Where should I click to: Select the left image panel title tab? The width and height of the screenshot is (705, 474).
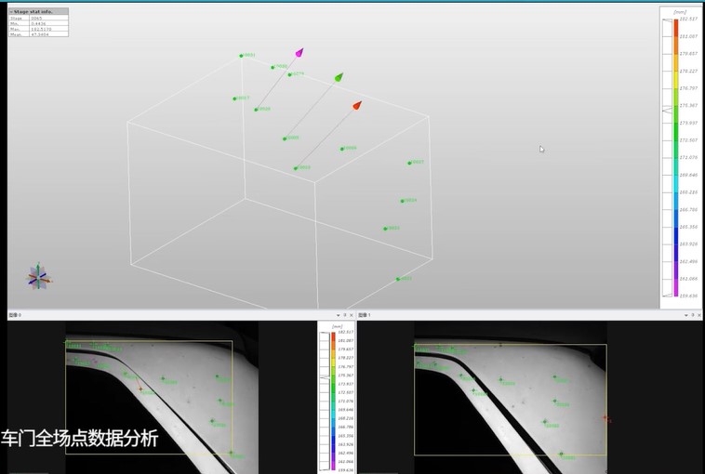15,316
